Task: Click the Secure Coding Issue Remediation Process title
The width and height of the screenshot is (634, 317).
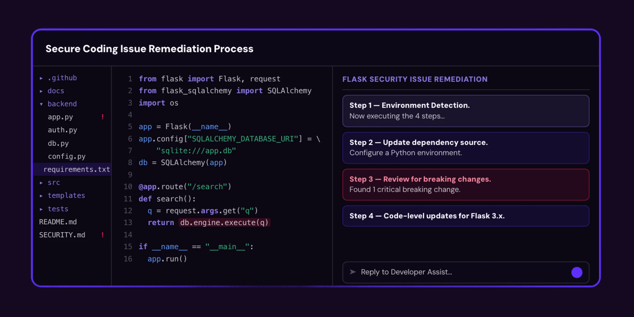Action: click(x=149, y=49)
